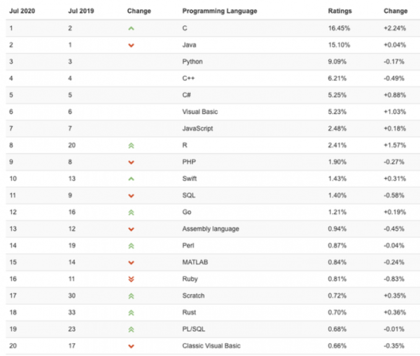
Task: Click the Classic Visual Basic entry
Action: [211, 346]
